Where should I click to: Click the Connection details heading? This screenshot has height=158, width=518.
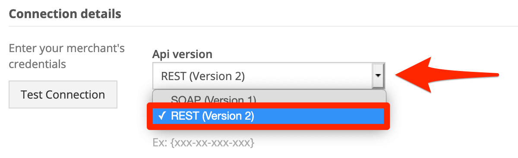pos(65,14)
